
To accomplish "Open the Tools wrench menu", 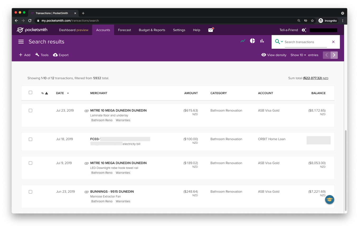I will pyautogui.click(x=42, y=55).
